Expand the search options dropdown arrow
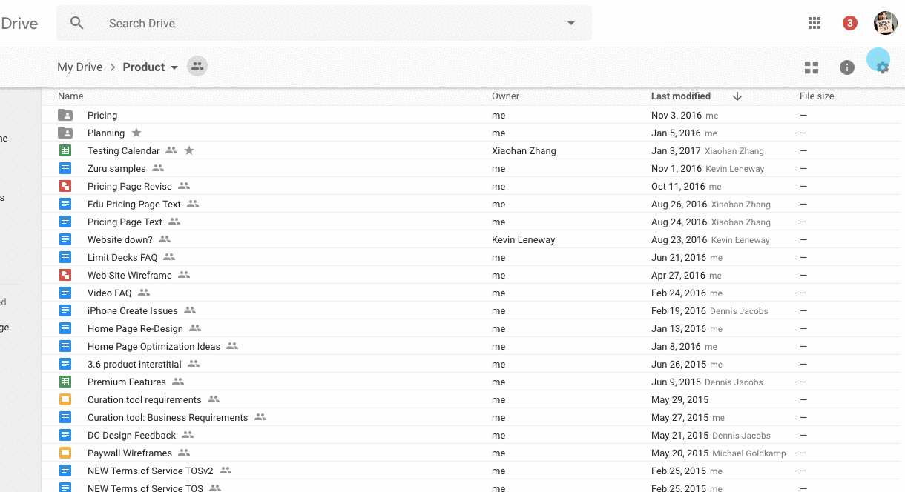Viewport: 905px width, 492px height. [x=571, y=23]
